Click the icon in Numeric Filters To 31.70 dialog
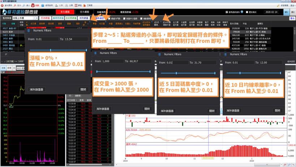This screenshot has width=296, height=167. (x=159, y=54)
